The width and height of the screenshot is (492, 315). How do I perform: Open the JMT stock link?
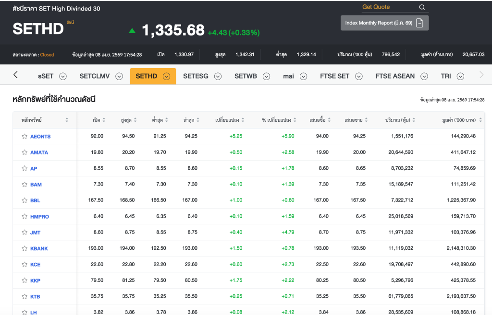(35, 233)
